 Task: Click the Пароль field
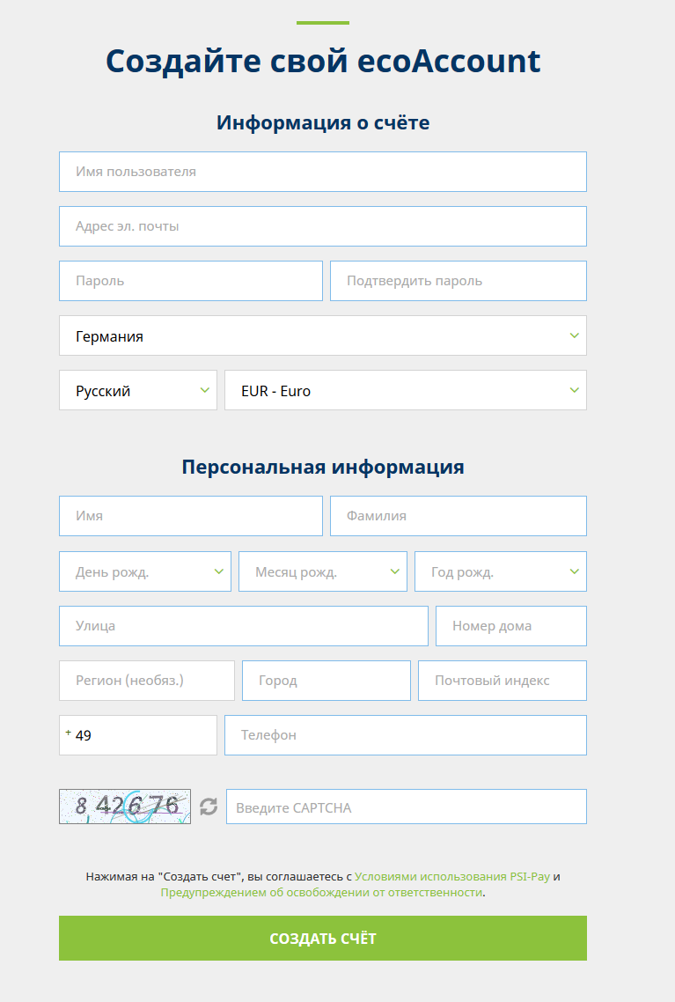191,281
